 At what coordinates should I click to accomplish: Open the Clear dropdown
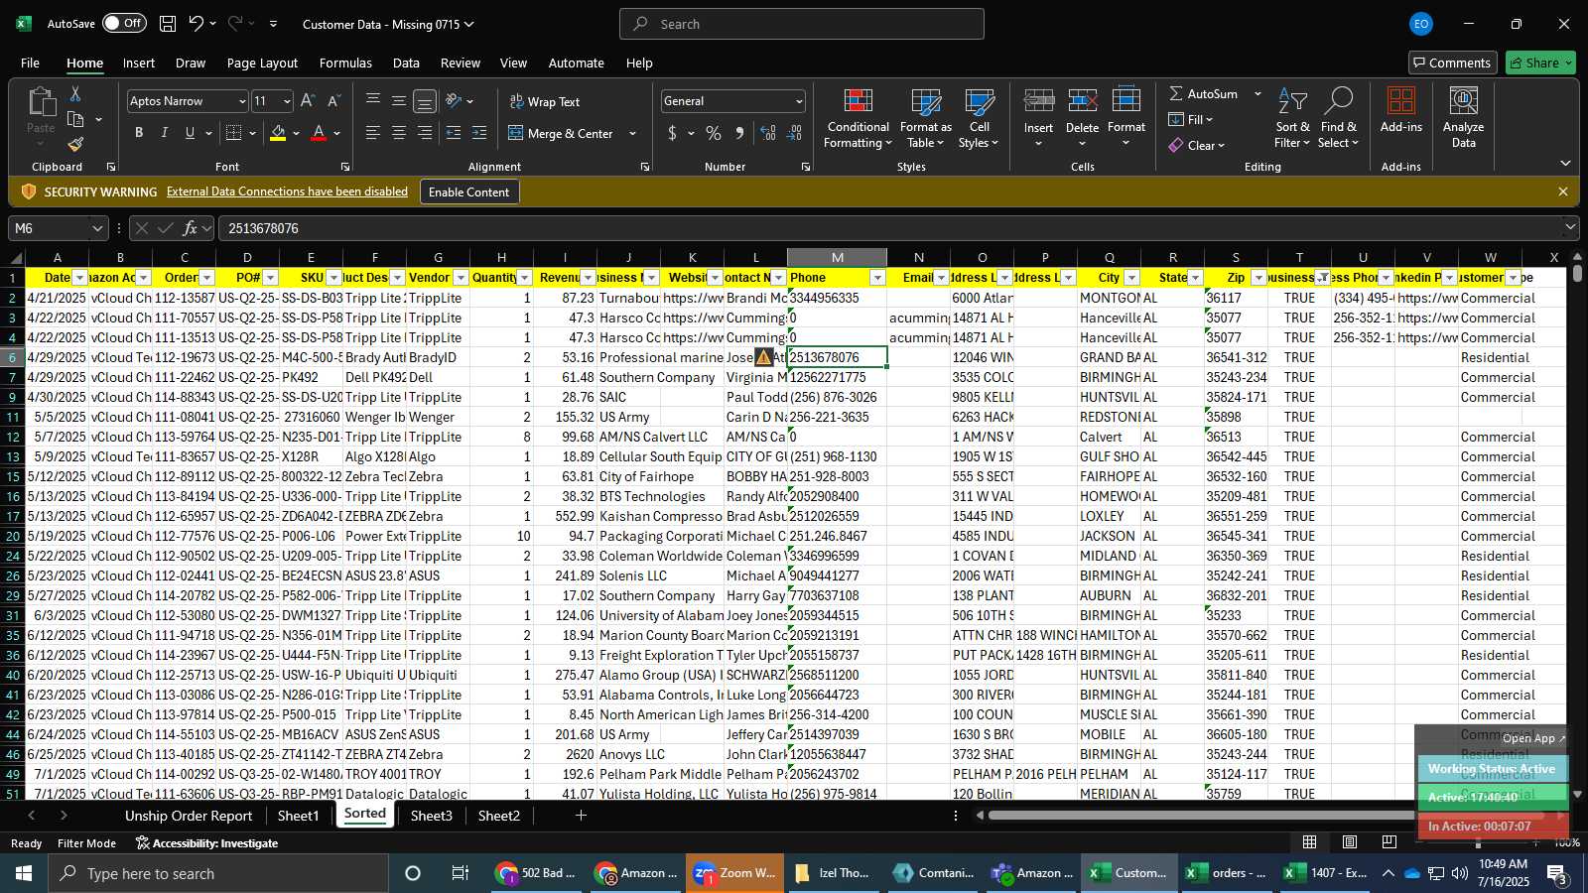1197,145
